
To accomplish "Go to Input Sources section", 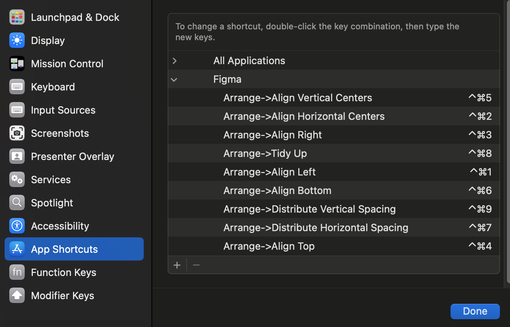I will pyautogui.click(x=74, y=110).
